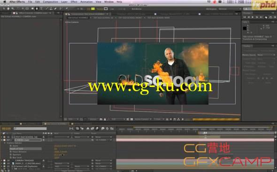Image resolution: width=277 pixels, height=172 pixels.
Task: Select the Type text tool
Action: [x=41, y=8]
